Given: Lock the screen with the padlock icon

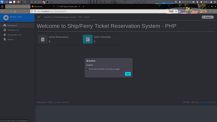Looking at the screenshot, I should pyautogui.click(x=211, y=2).
